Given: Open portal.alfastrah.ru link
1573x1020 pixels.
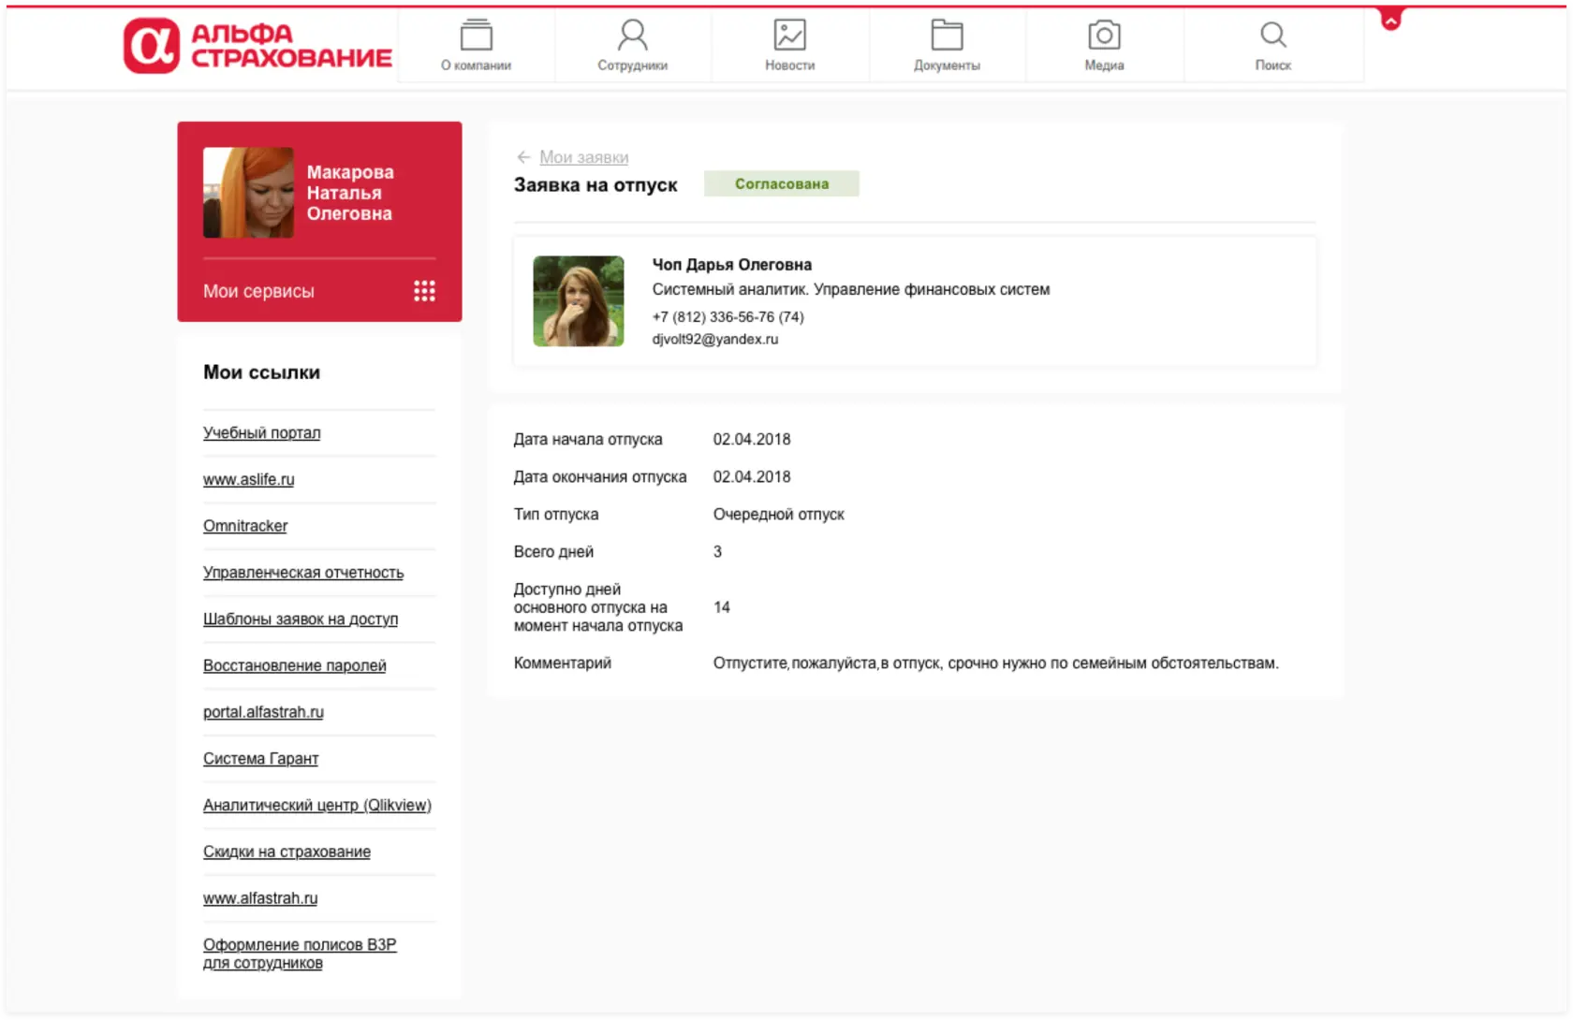Looking at the screenshot, I should (264, 712).
